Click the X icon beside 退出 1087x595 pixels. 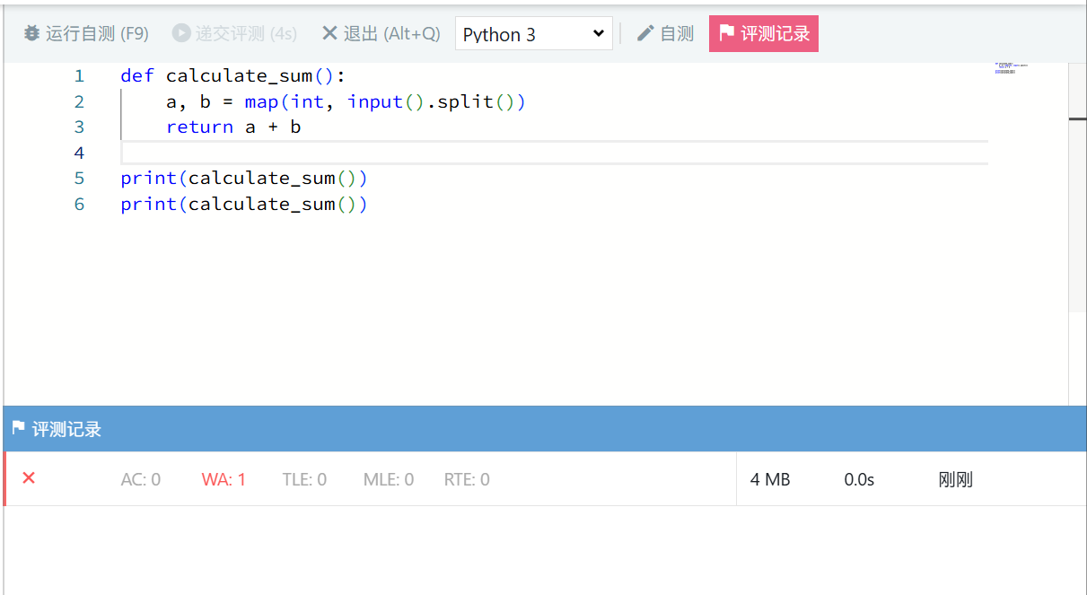pos(329,34)
